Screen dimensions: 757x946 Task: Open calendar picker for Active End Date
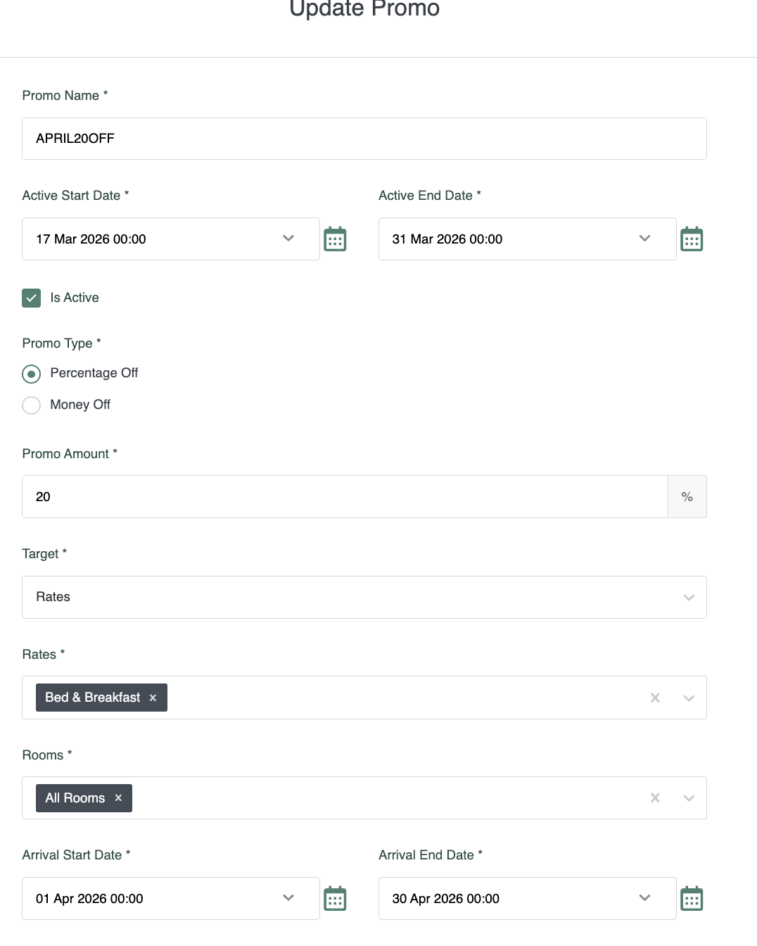point(692,239)
